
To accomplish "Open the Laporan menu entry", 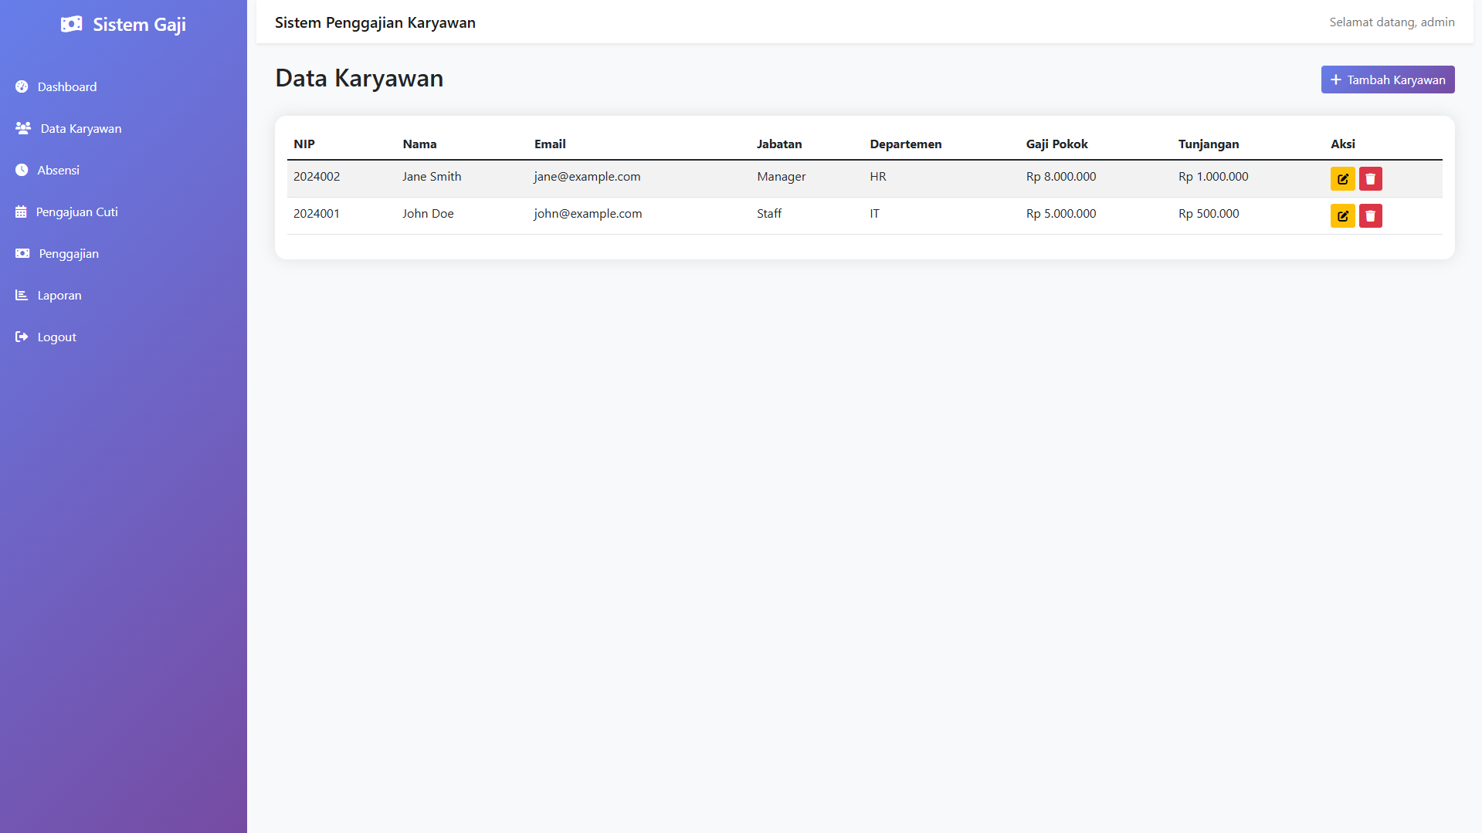I will [x=59, y=296].
